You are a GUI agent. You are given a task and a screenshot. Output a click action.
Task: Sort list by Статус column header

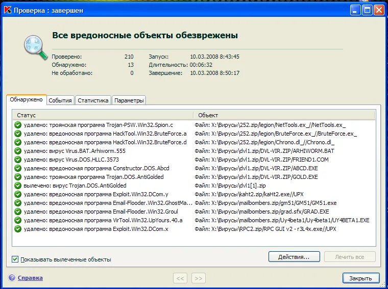103,115
